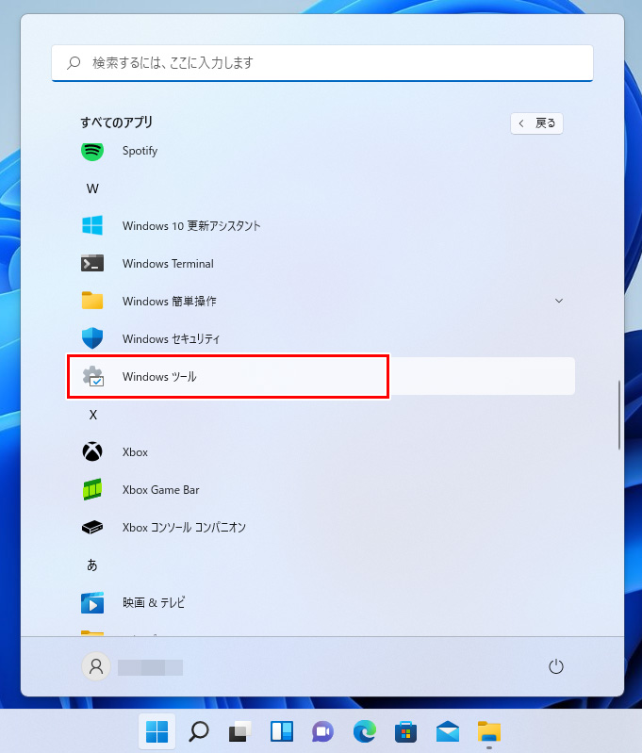Image resolution: width=642 pixels, height=753 pixels.
Task: Click search magnifier in search box
Action: 74,63
